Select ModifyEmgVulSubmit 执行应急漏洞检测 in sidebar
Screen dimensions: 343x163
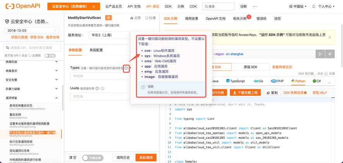point(31,143)
